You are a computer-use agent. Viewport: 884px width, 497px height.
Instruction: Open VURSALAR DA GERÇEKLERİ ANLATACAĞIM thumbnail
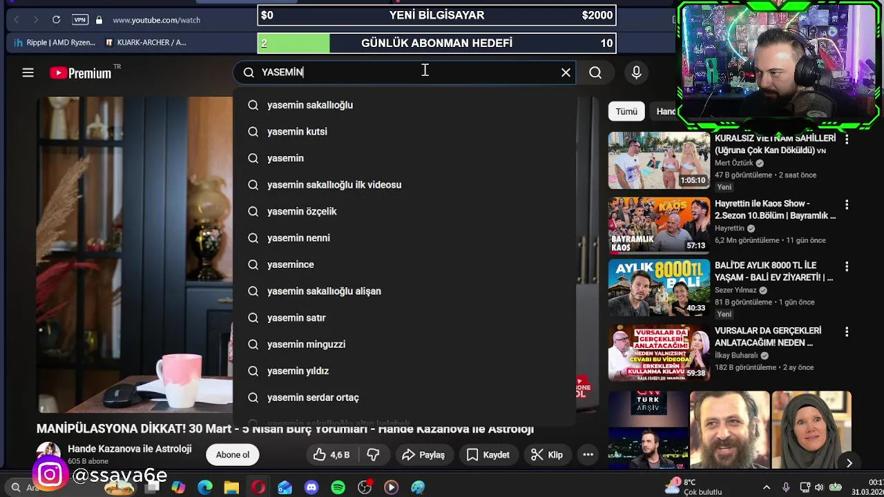[659, 353]
